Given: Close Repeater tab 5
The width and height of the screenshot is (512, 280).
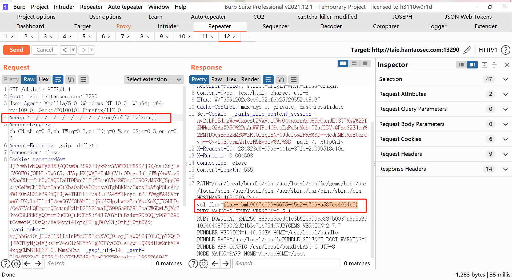Looking at the screenshot, I should [90, 37].
